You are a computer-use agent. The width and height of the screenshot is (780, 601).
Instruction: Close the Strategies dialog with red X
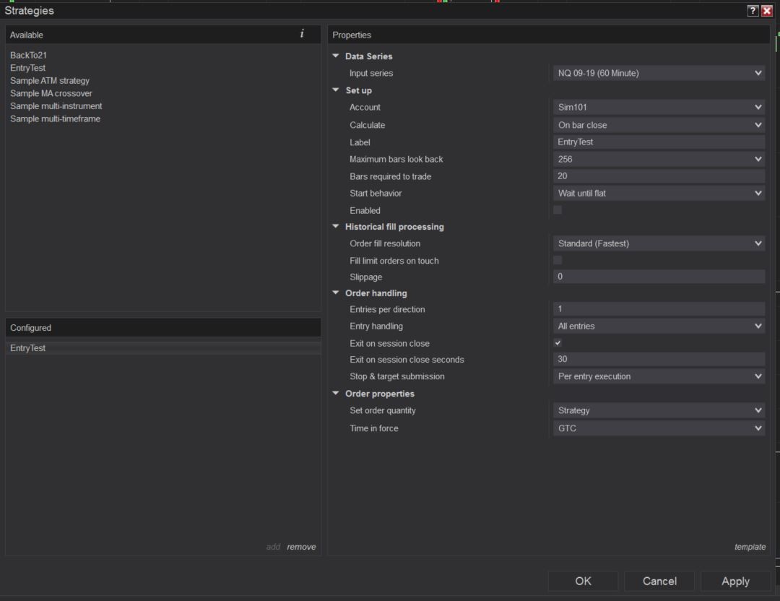coord(766,11)
